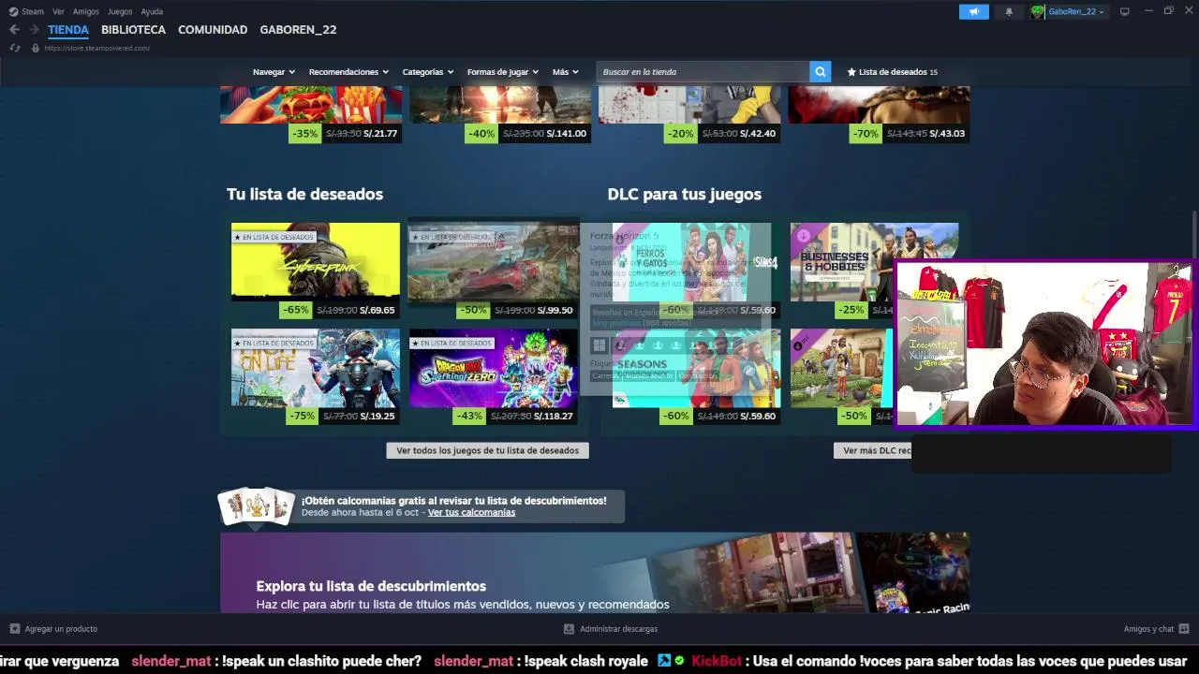The width and height of the screenshot is (1199, 674).
Task: Click the Ver más DLC button
Action: click(872, 450)
